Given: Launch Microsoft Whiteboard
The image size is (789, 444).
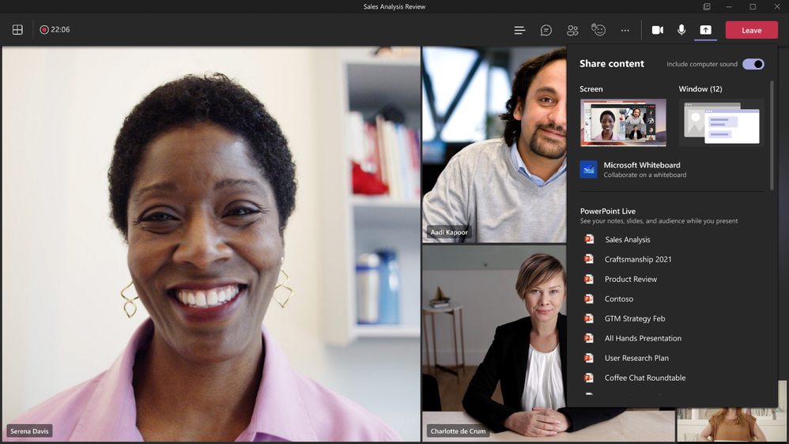Looking at the screenshot, I should [x=641, y=169].
